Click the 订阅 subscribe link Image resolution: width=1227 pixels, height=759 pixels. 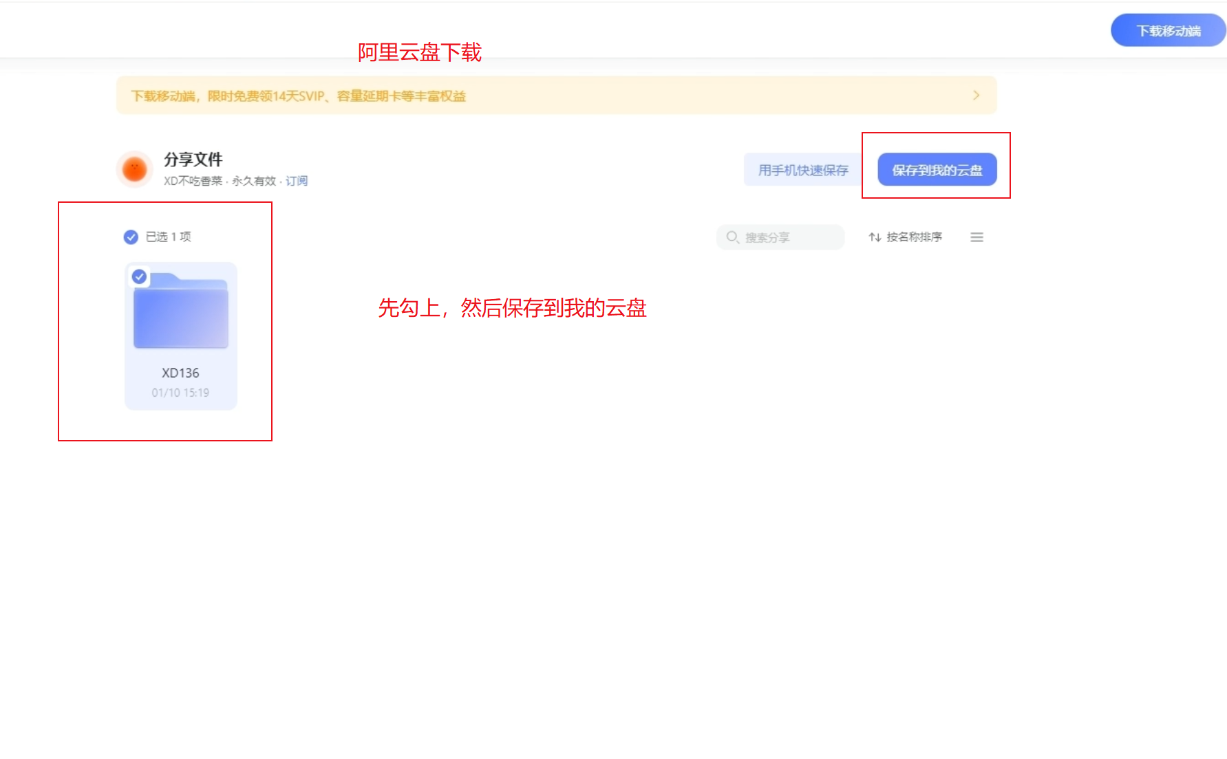297,181
